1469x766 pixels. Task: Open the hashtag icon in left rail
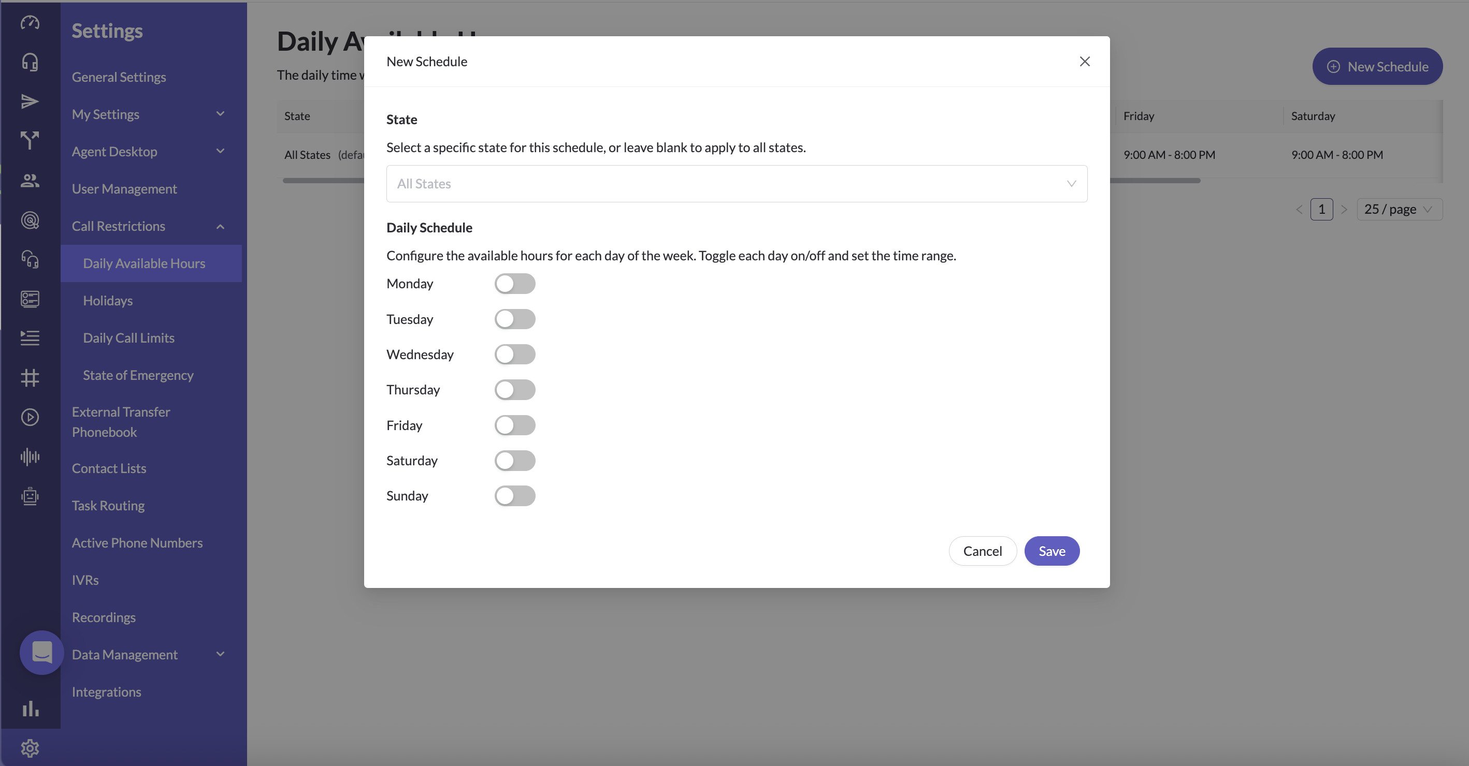pyautogui.click(x=30, y=377)
